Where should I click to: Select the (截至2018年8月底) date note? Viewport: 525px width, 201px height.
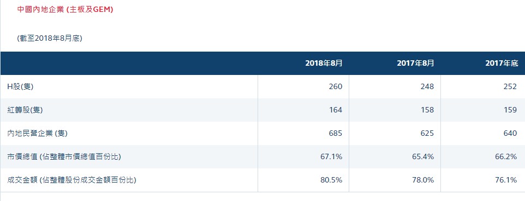[50, 39]
